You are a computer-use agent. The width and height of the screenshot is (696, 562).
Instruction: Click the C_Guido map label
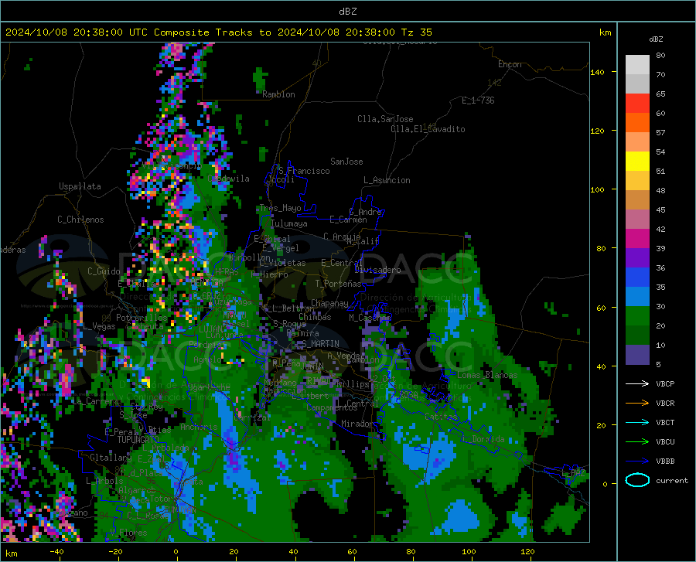(x=104, y=271)
